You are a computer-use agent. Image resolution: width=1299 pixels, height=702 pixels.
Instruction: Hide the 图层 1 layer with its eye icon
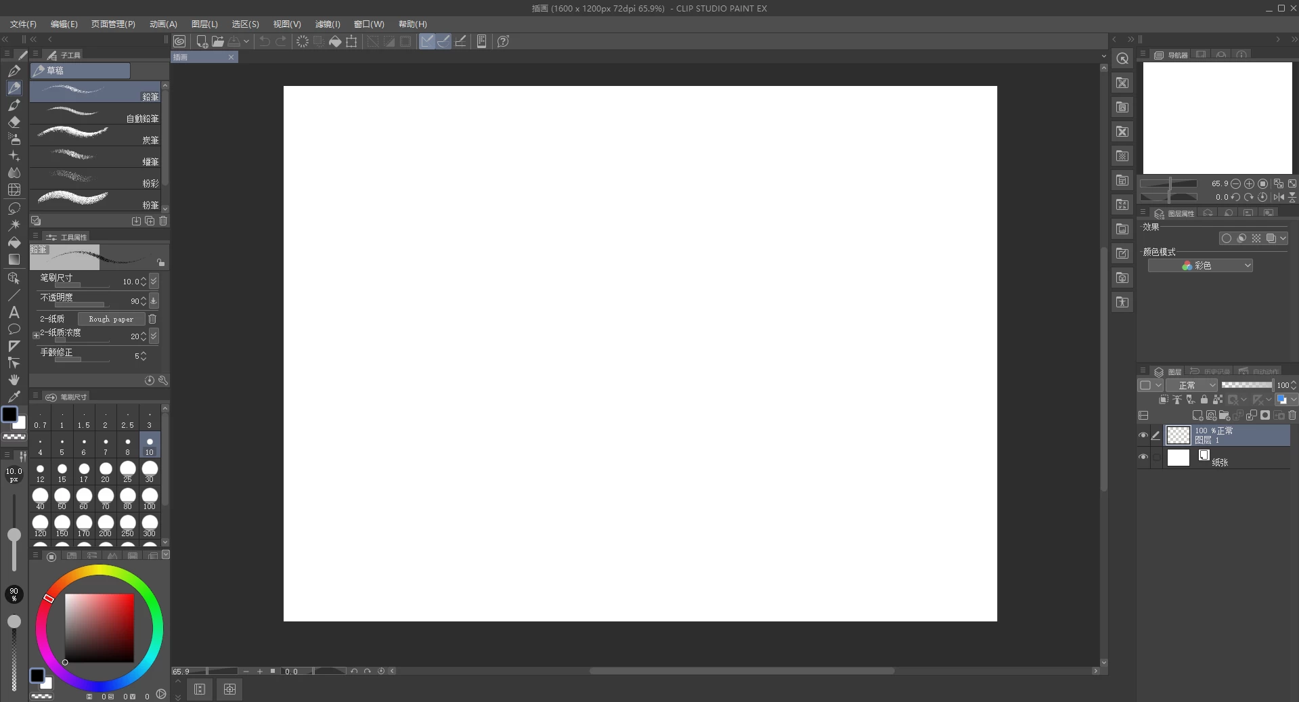1143,435
